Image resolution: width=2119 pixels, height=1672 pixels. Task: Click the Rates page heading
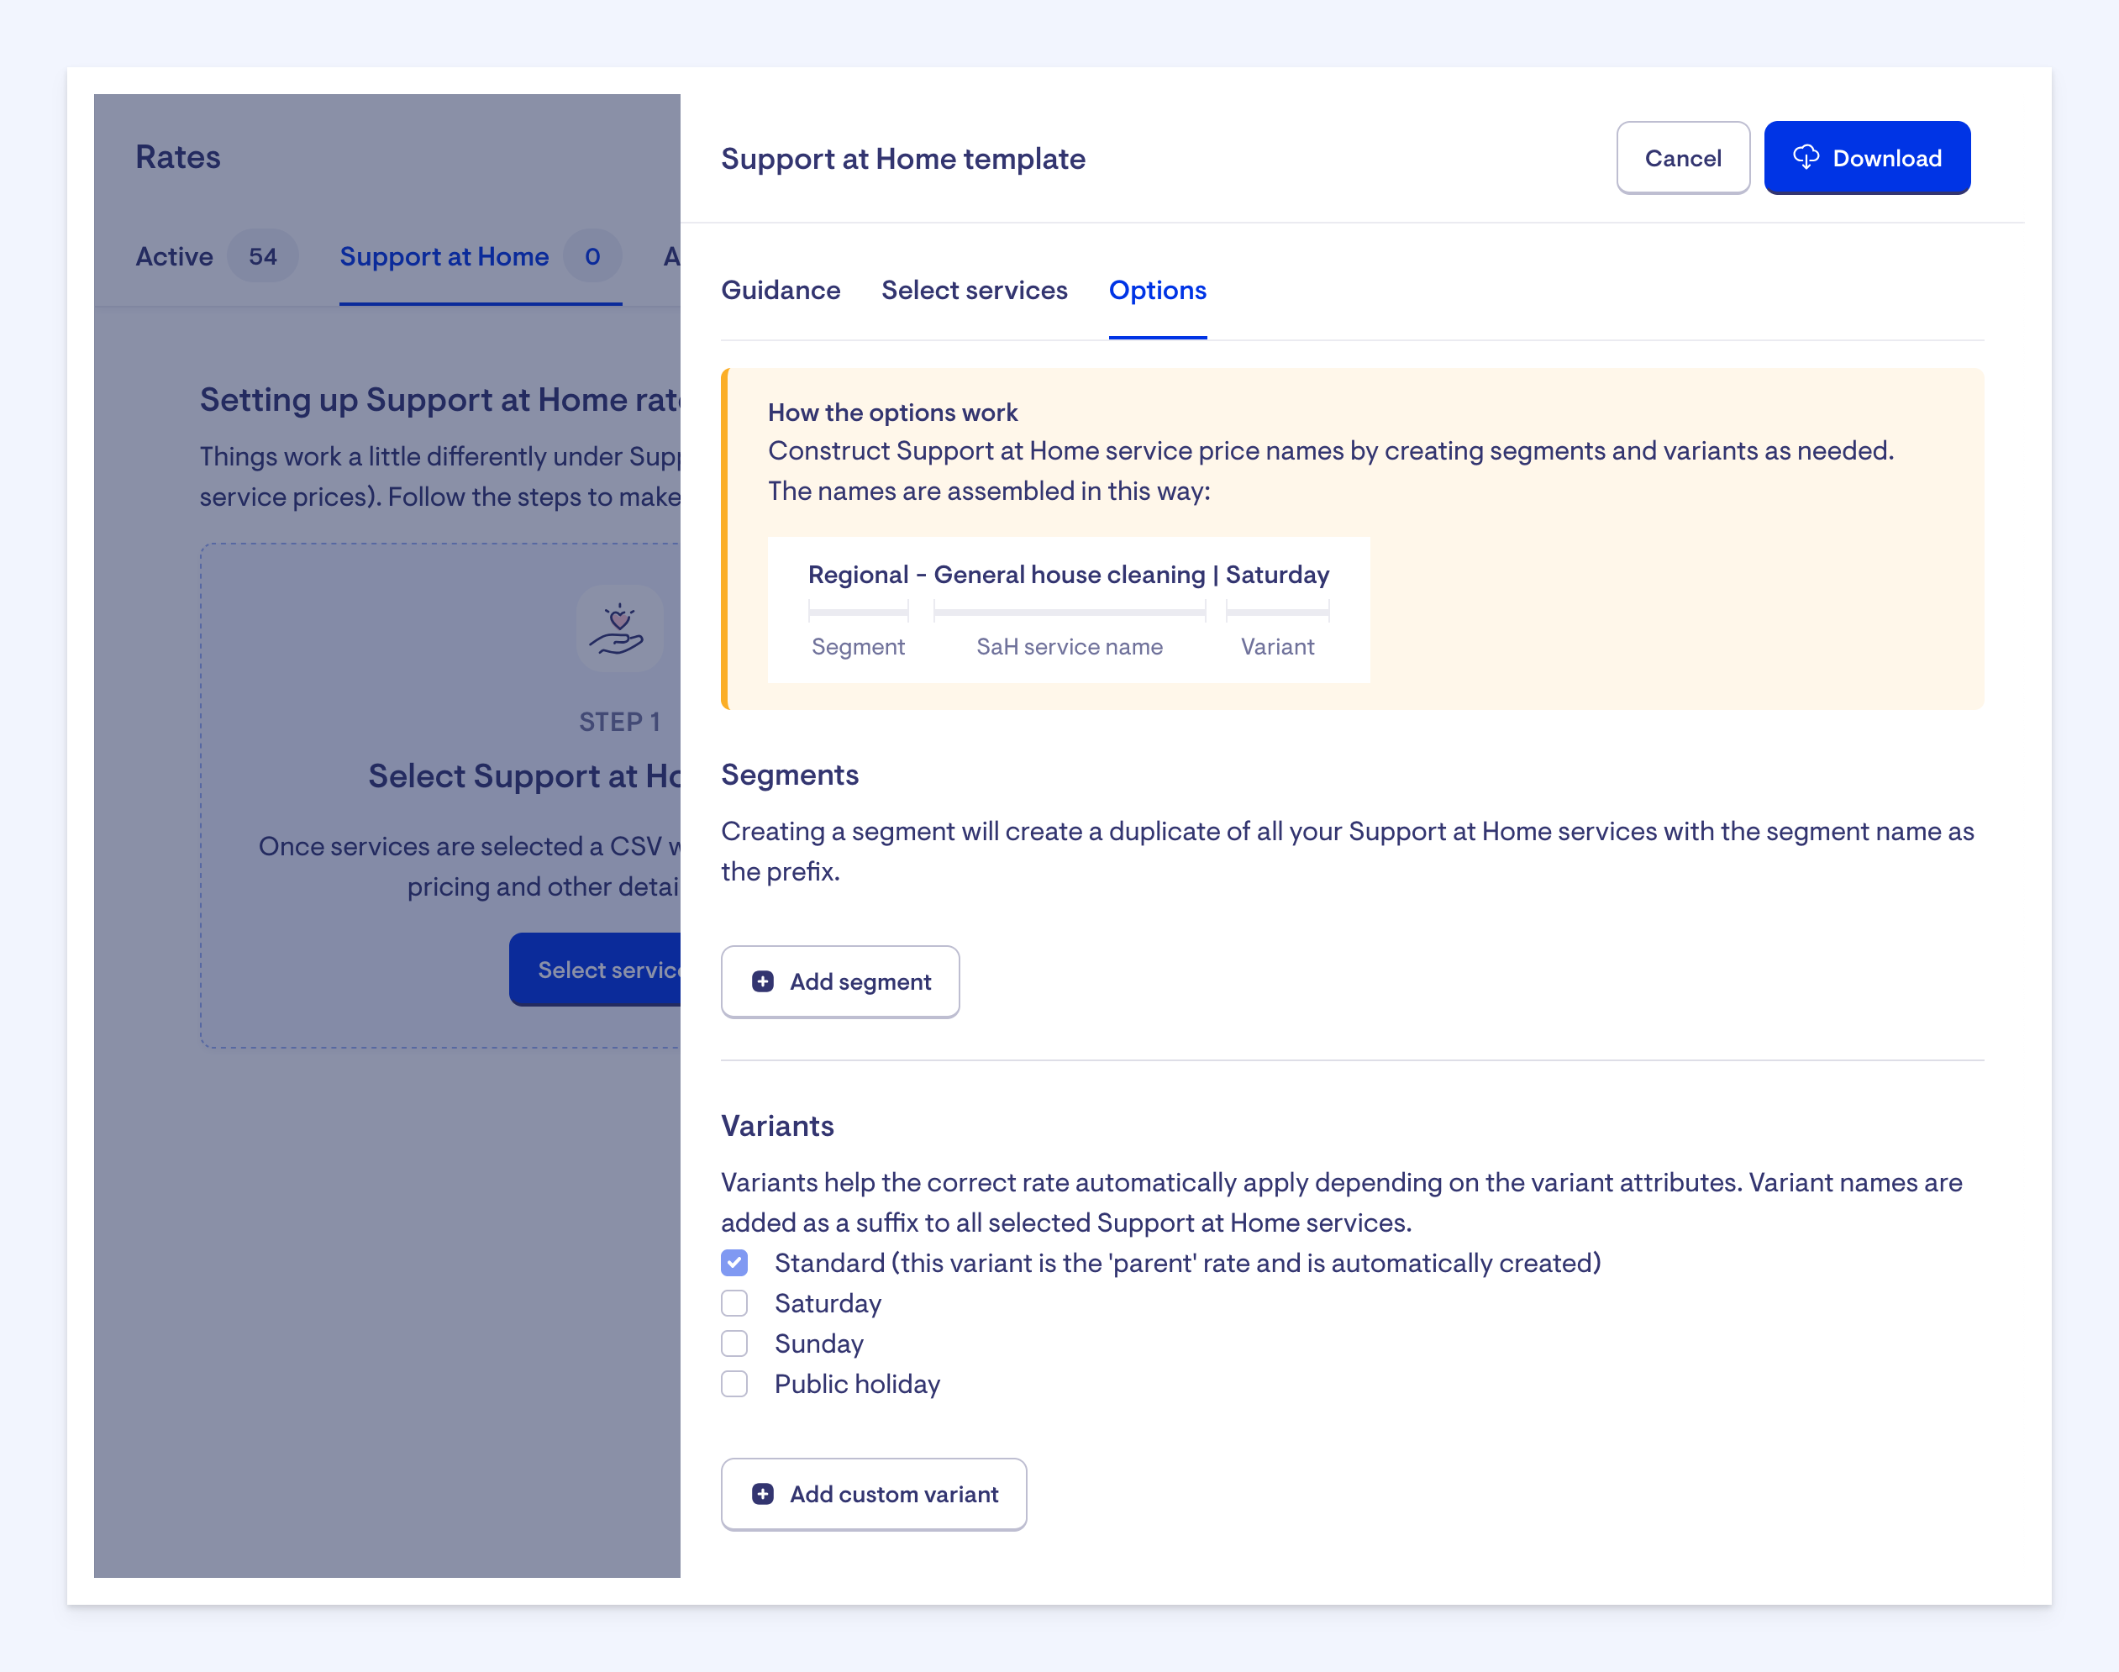click(178, 156)
